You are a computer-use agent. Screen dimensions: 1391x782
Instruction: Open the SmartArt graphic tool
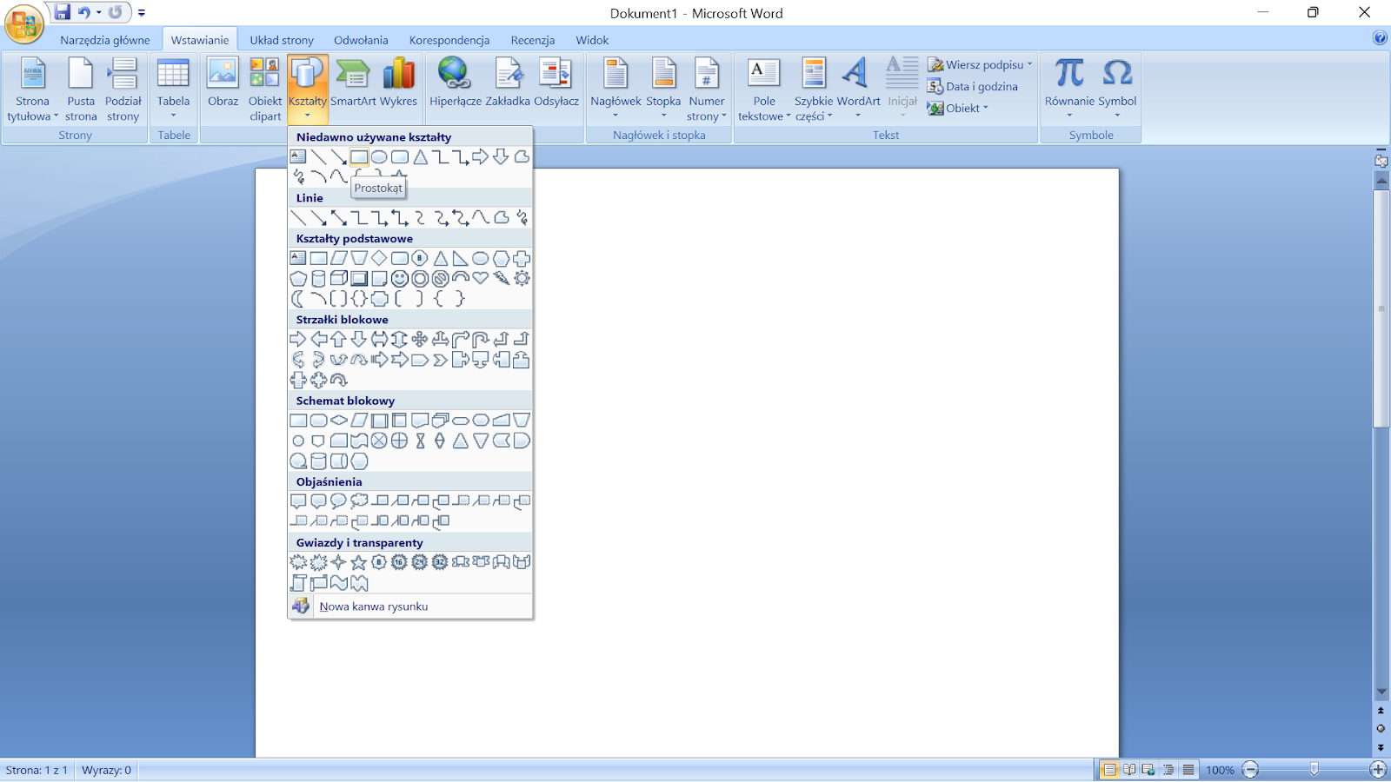tap(353, 84)
